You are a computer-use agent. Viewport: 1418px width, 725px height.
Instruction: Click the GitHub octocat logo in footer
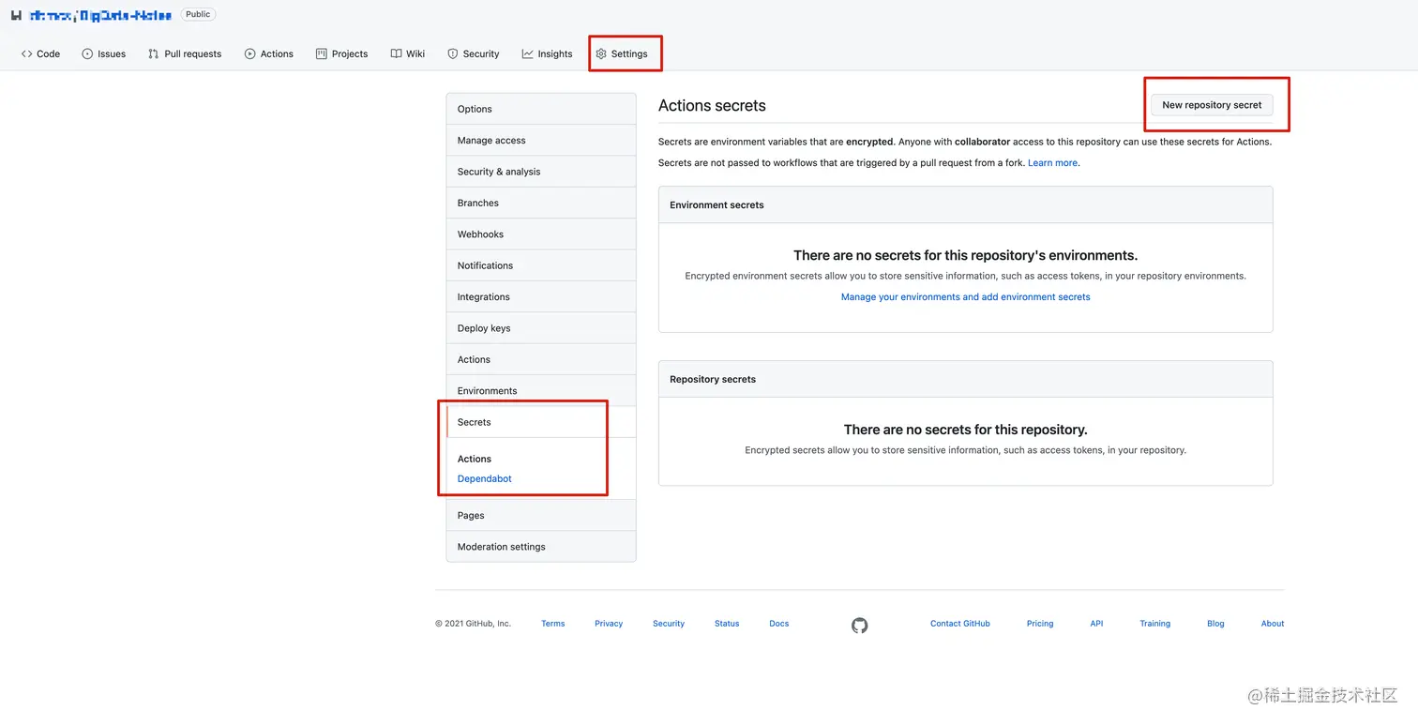[859, 626]
